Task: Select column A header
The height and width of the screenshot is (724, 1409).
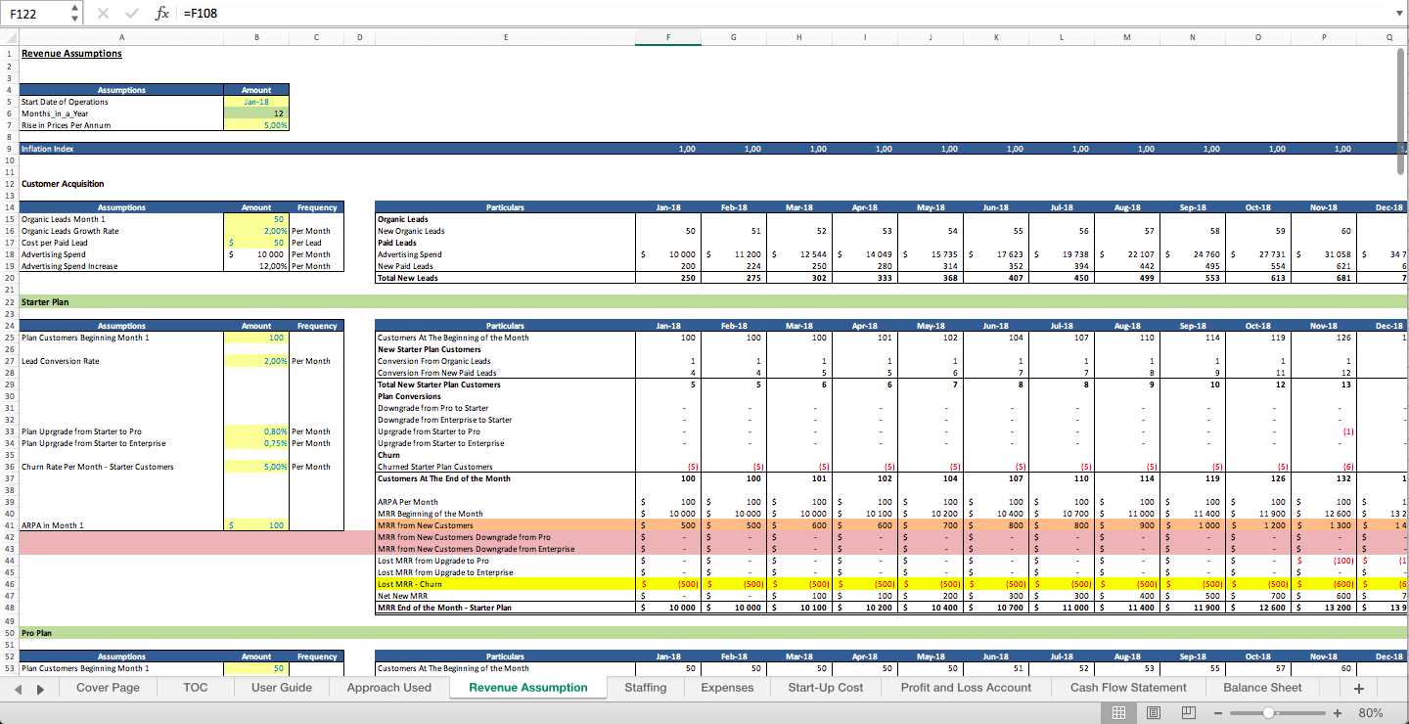Action: pyautogui.click(x=121, y=37)
